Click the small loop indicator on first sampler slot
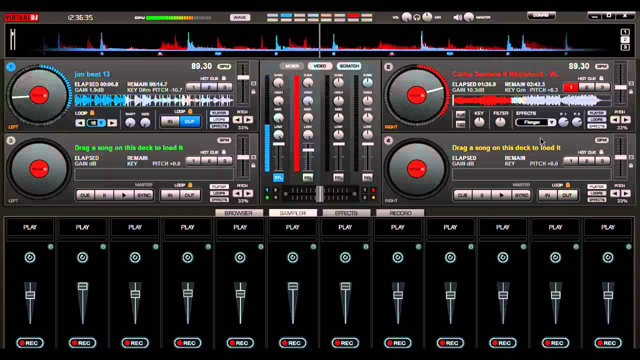The width and height of the screenshot is (640, 360). (50, 246)
